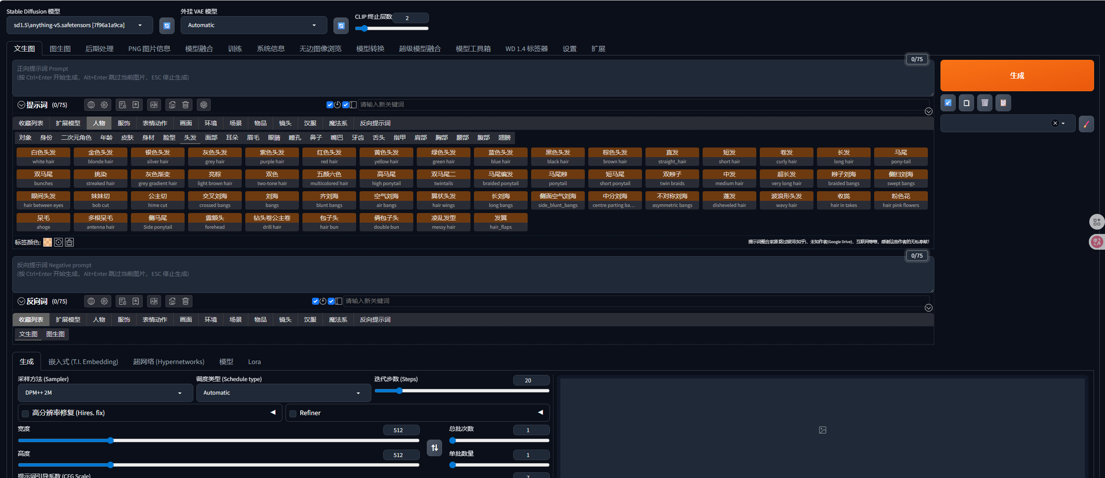
Task: Refresh the Stable Diffusion checkpoint list
Action: [x=167, y=26]
